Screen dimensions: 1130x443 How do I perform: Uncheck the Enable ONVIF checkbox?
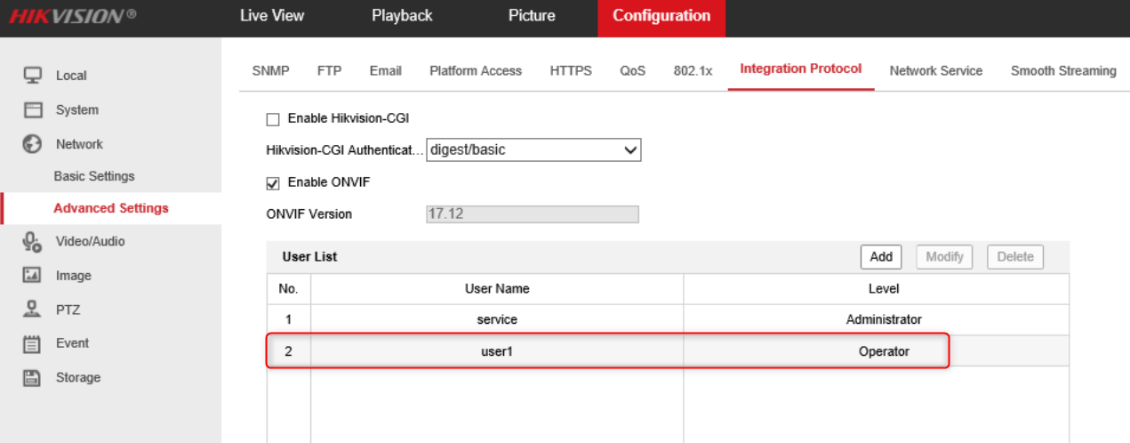(273, 183)
